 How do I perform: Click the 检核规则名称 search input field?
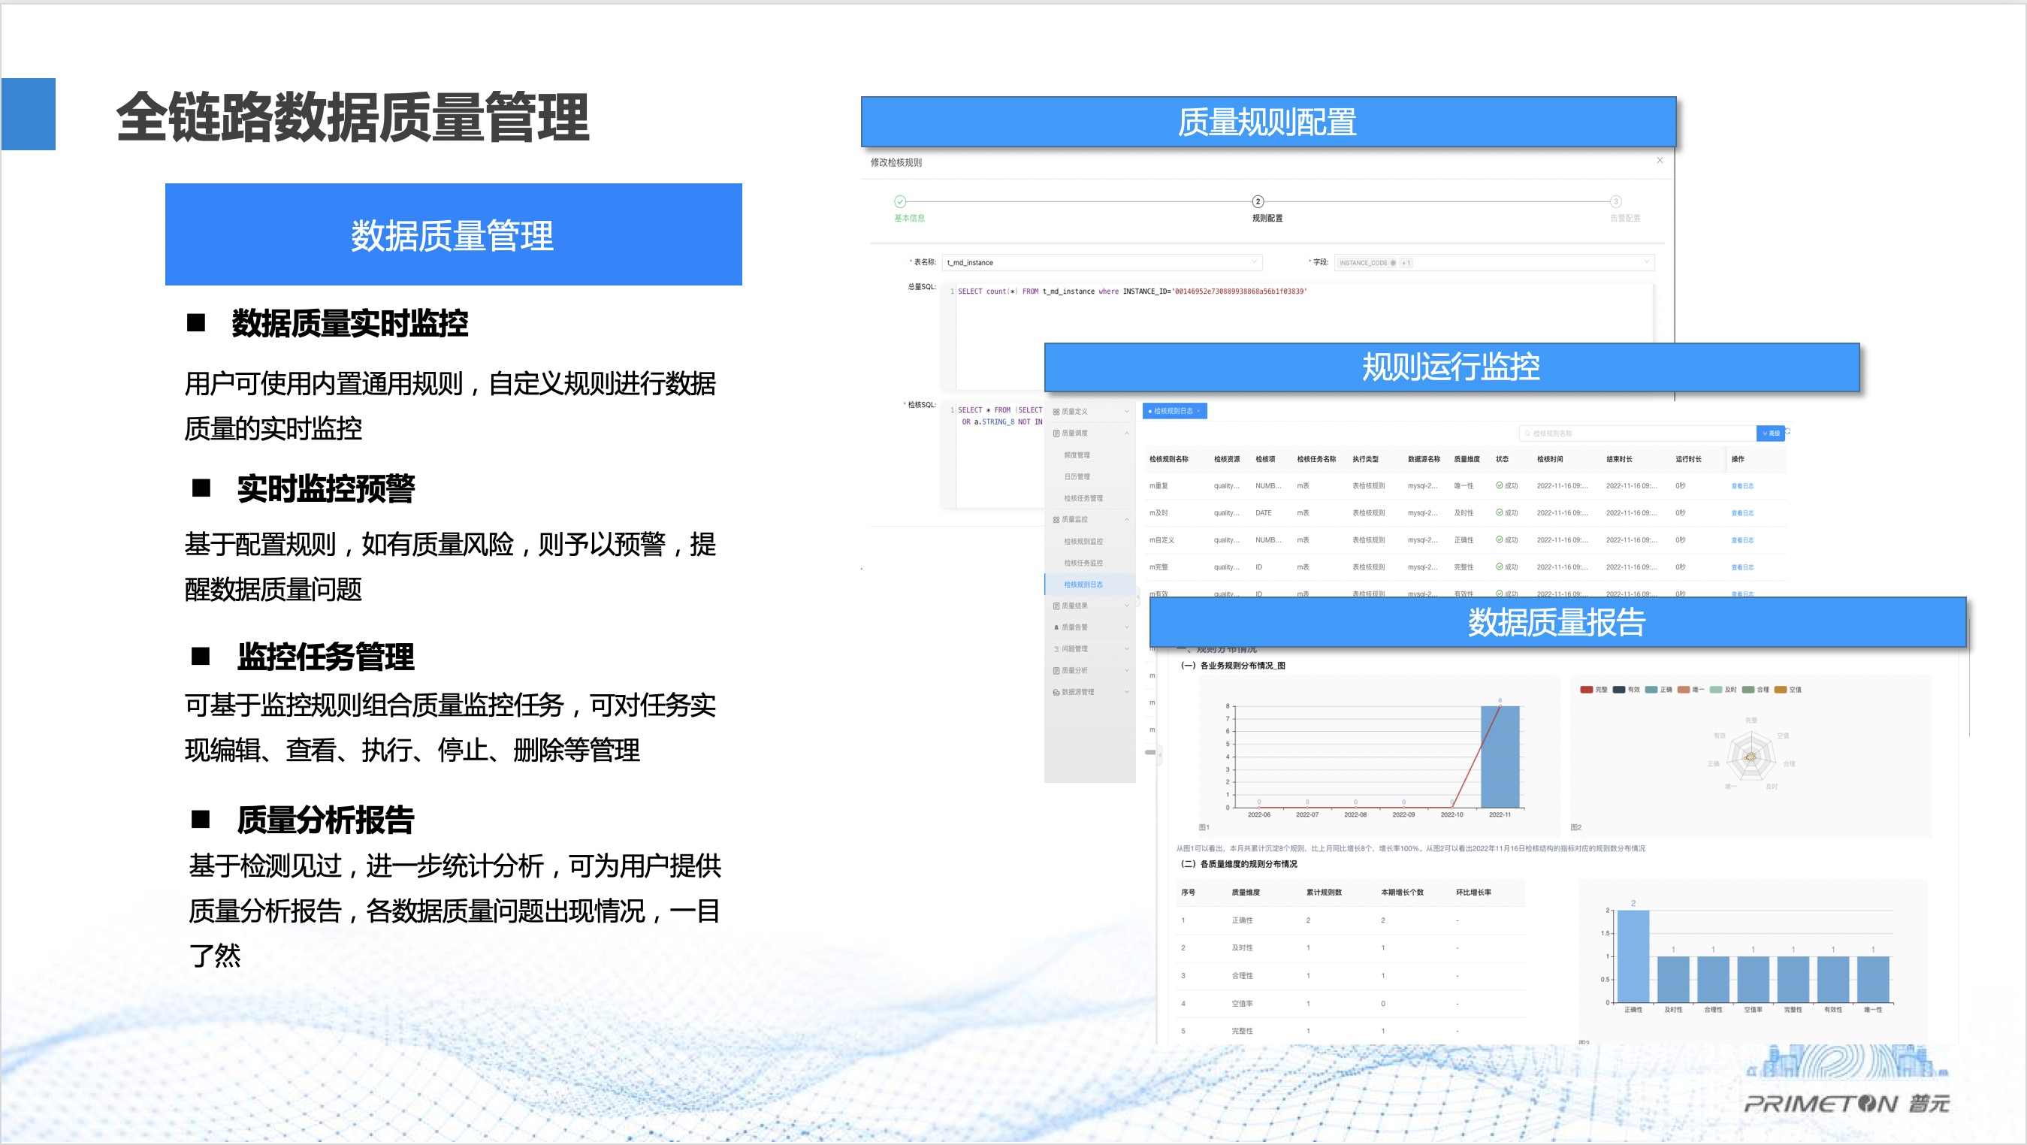(x=1637, y=434)
